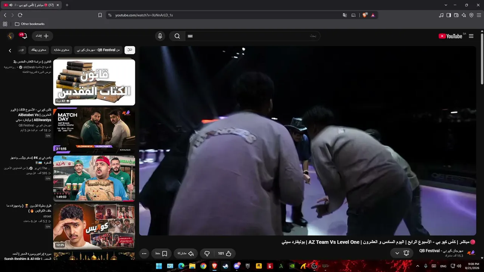
Task: Mute the tab using its speaker icon
Action: (11, 5)
